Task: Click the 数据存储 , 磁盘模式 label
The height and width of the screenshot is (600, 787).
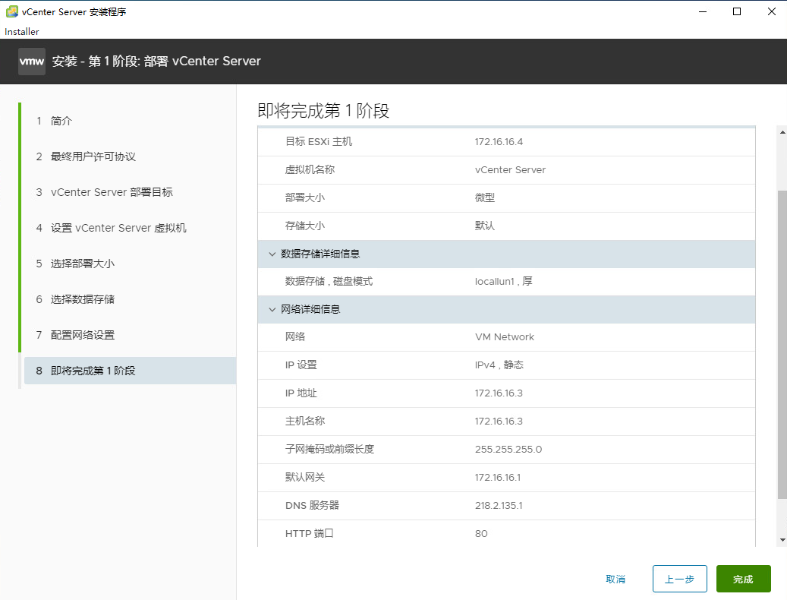Action: 329,282
